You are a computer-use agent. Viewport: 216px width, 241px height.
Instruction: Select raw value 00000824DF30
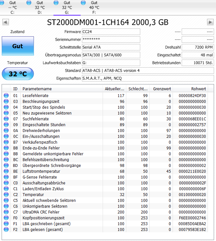(x=192, y=96)
